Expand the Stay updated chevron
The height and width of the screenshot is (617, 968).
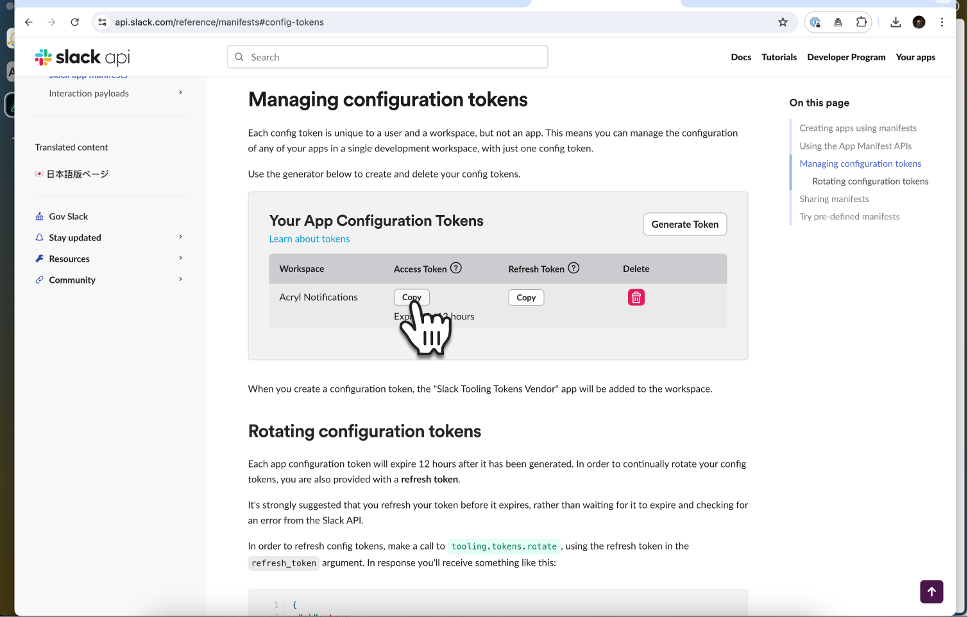[180, 237]
